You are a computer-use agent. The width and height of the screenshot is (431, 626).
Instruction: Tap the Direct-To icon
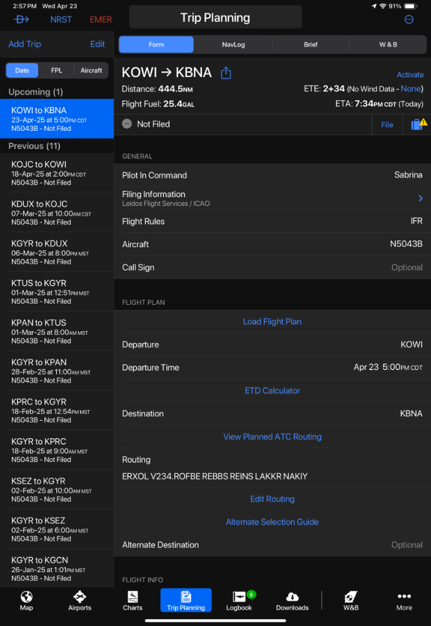[21, 19]
